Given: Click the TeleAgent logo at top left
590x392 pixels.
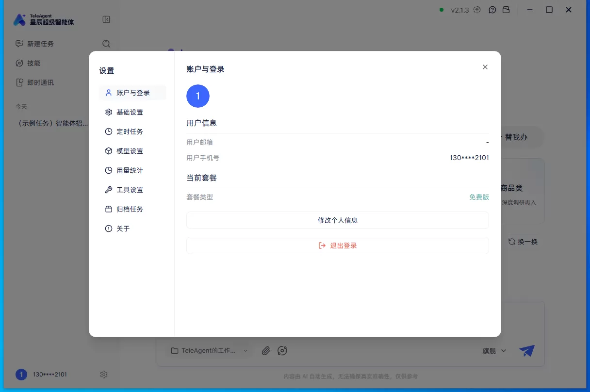Looking at the screenshot, I should coord(44,19).
